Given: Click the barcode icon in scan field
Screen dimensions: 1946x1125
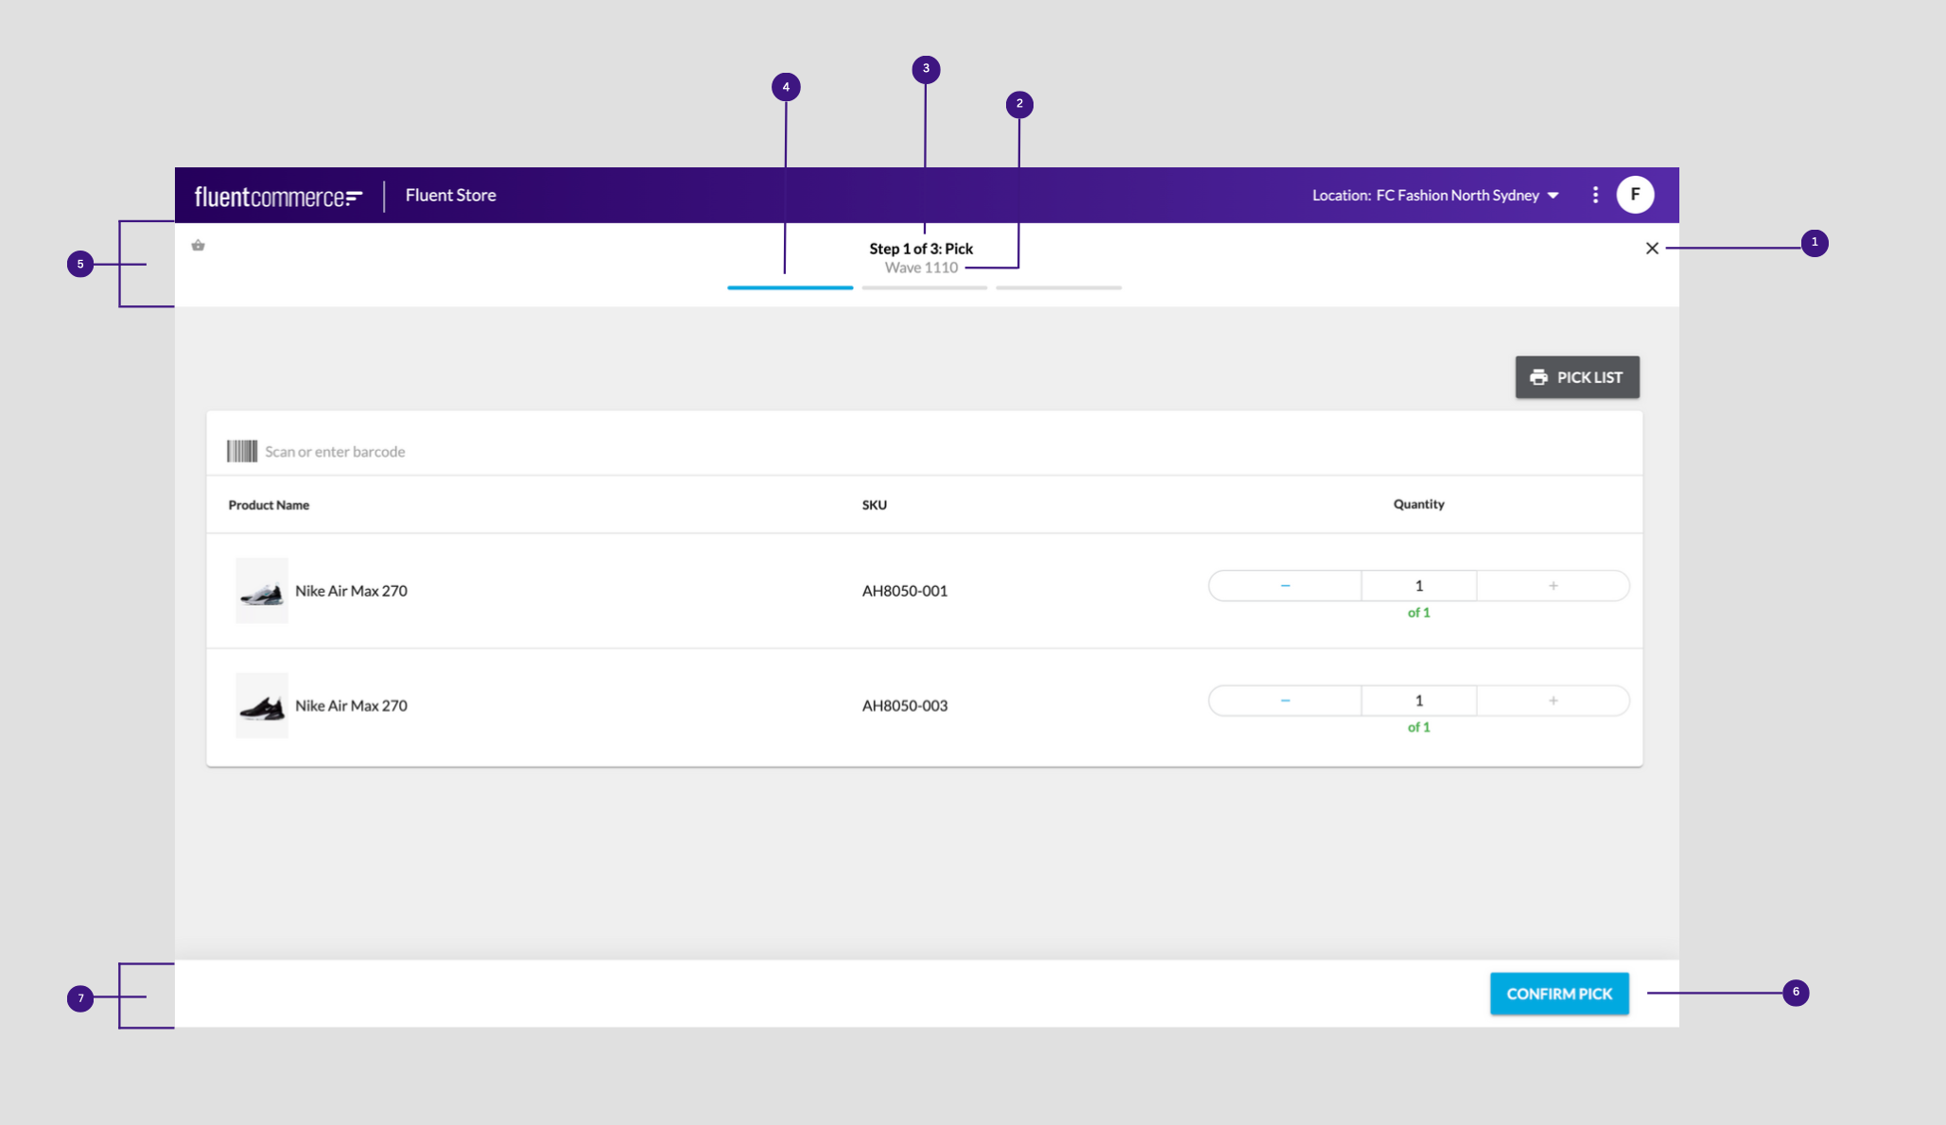Looking at the screenshot, I should (242, 451).
